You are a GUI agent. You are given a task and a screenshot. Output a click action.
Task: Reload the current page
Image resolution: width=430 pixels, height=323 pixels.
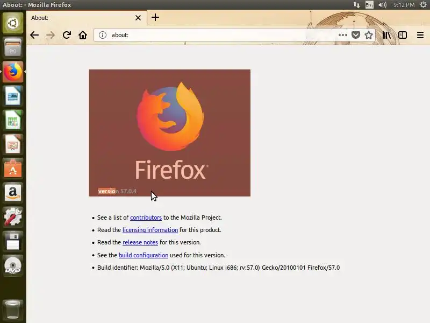point(67,35)
